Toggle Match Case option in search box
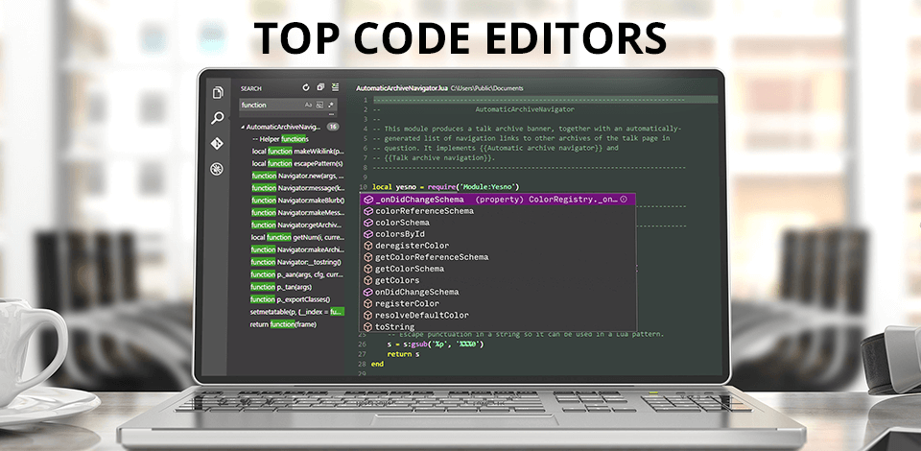This screenshot has height=451, width=921. pos(308,106)
